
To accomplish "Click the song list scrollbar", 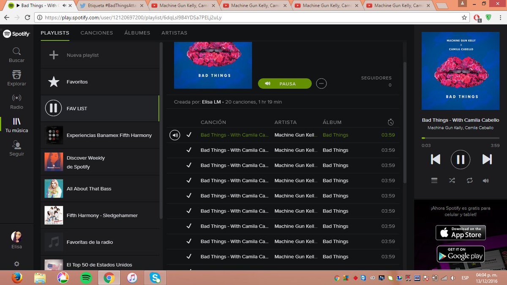I will click(x=405, y=122).
